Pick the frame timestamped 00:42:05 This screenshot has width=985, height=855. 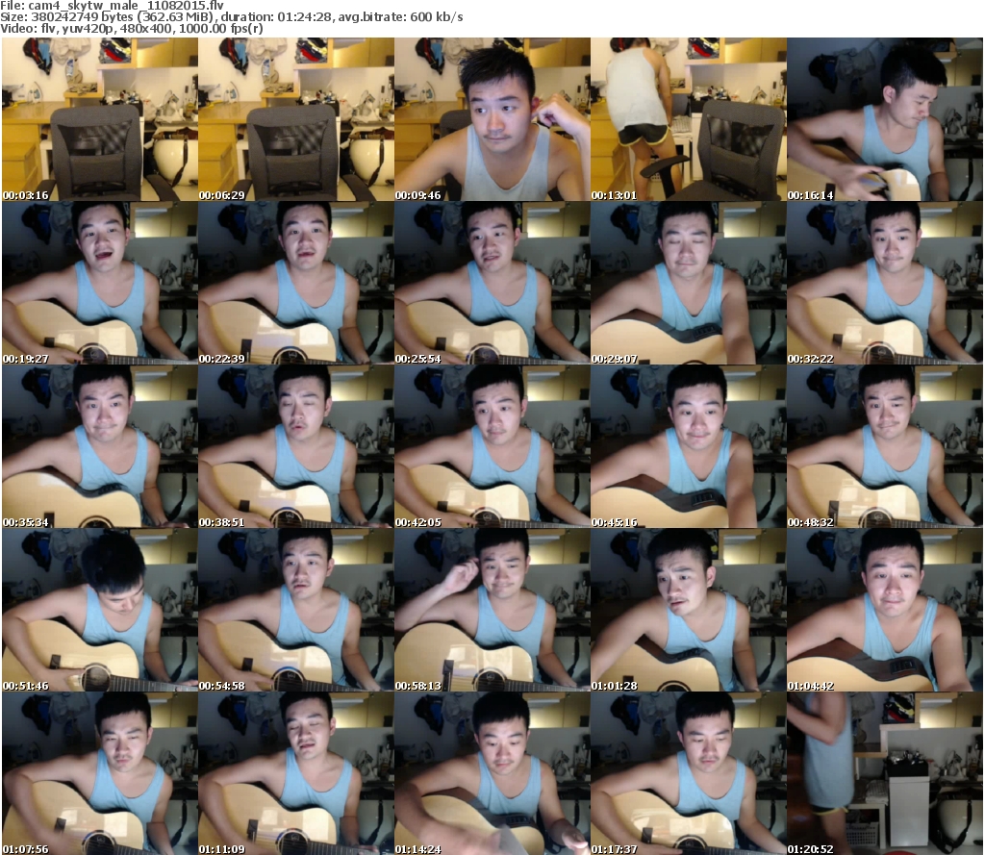pyautogui.click(x=492, y=446)
